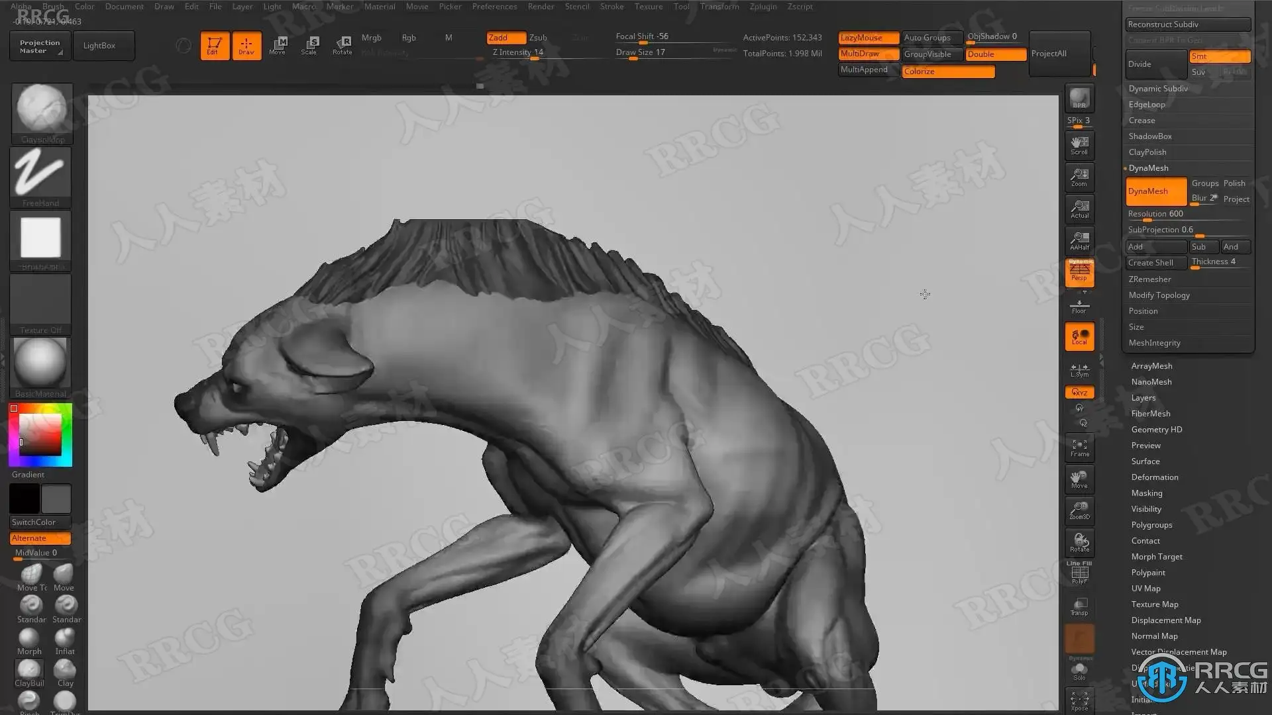Expand the Masking subpalette
1272x715 pixels.
click(x=1146, y=493)
